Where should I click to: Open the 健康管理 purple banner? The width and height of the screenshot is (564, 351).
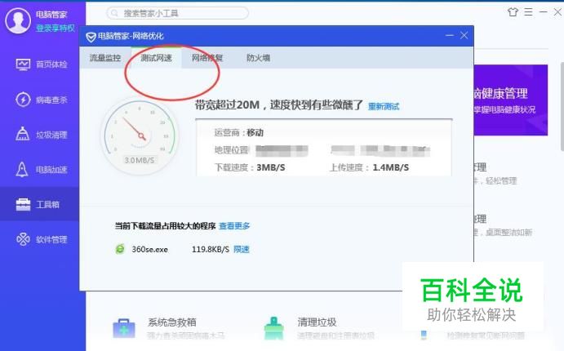511,100
